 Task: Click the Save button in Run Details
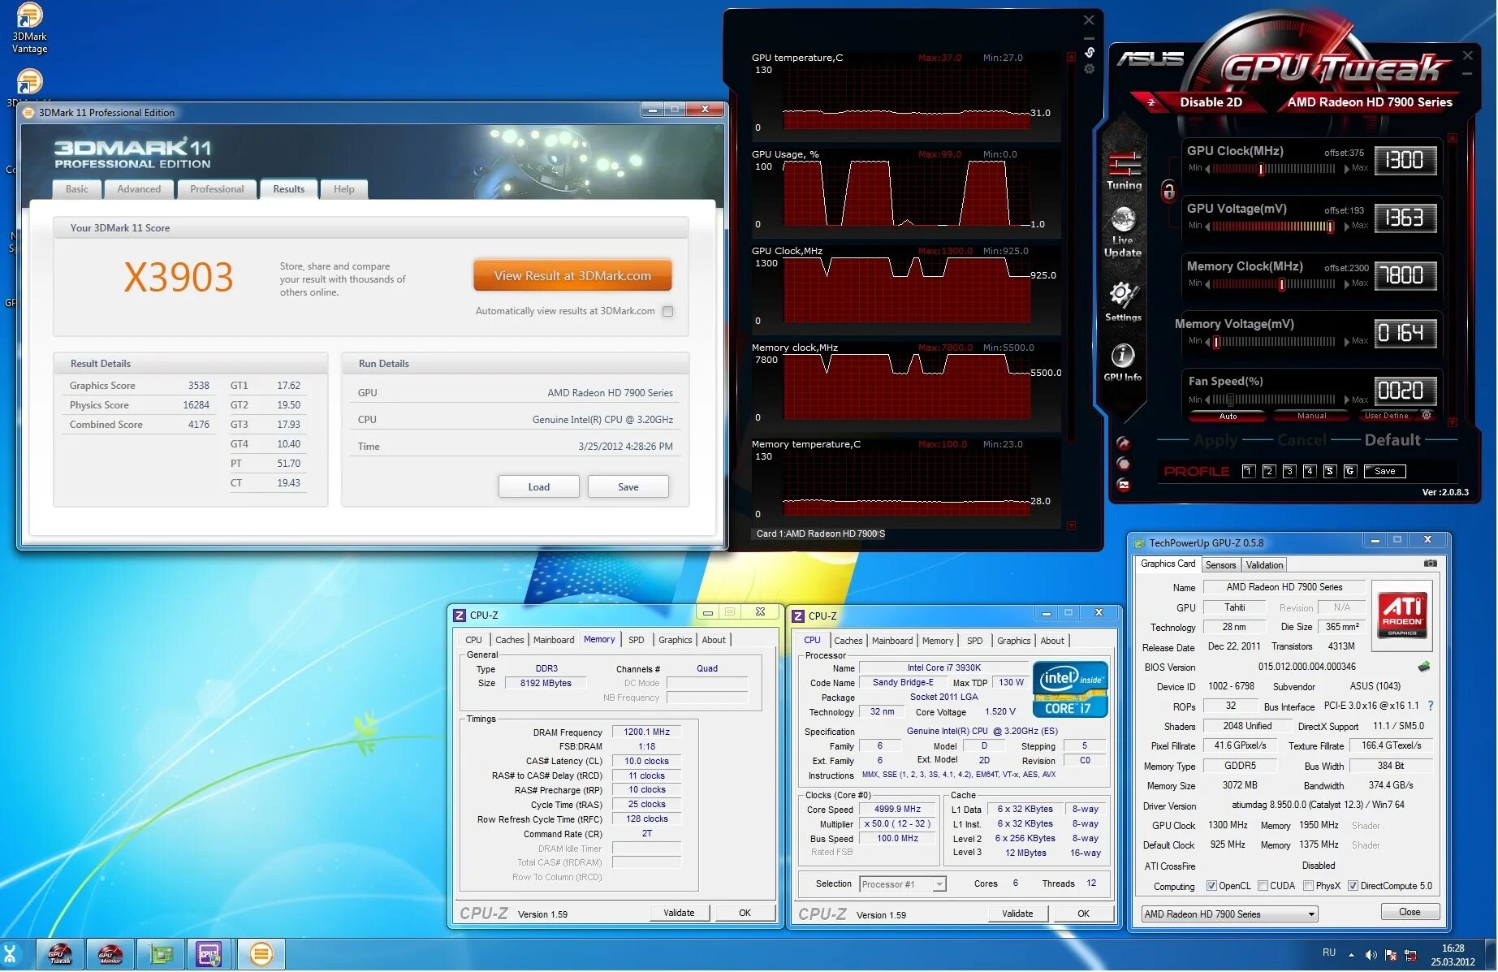628,487
